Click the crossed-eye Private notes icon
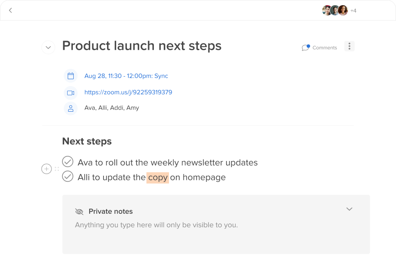The image size is (396, 264). pos(79,212)
